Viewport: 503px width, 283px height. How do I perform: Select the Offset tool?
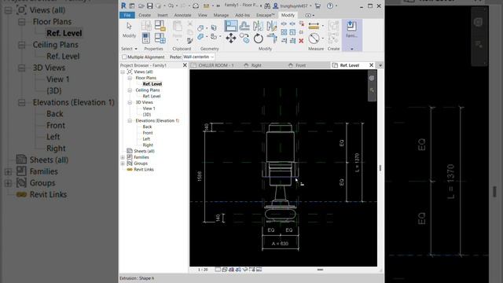(244, 26)
